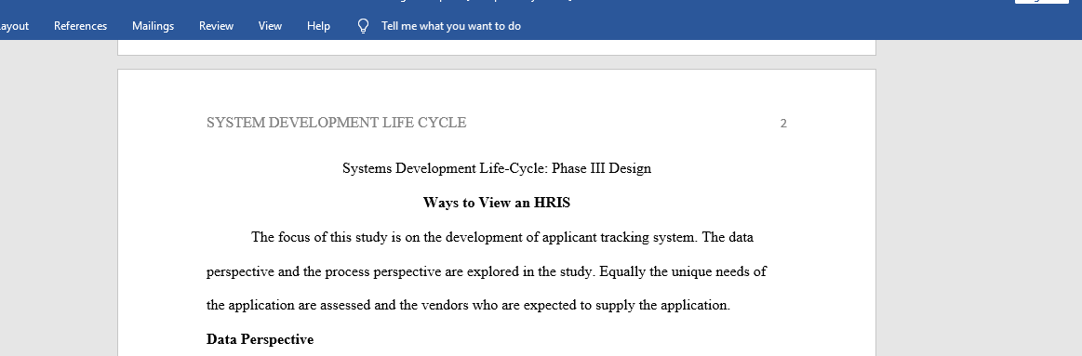Viewport: 1082px width, 356px height.
Task: Click the 'Tell me what you want to do' box
Action: [x=451, y=26]
